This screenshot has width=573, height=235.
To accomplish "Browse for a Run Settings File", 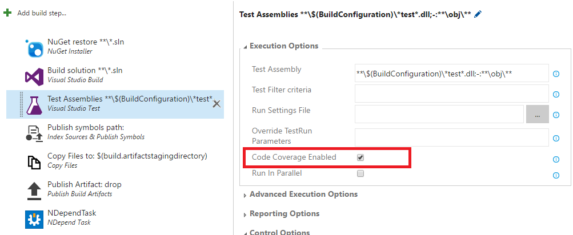I will click(537, 114).
